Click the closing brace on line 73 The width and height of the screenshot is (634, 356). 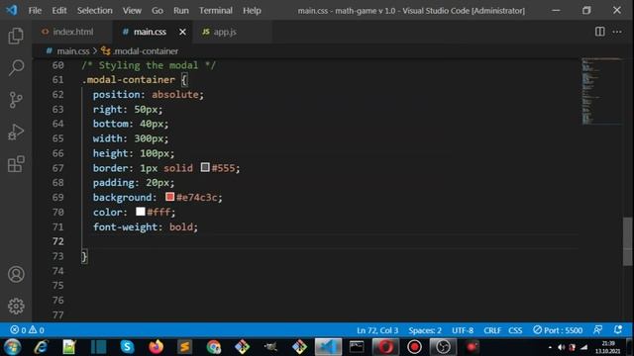click(84, 256)
